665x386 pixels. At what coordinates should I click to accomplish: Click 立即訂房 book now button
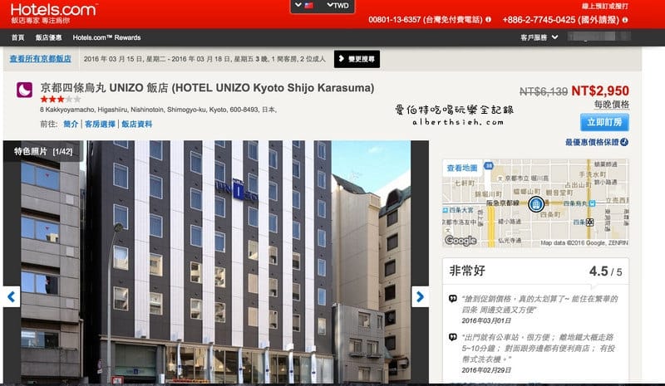coord(604,123)
